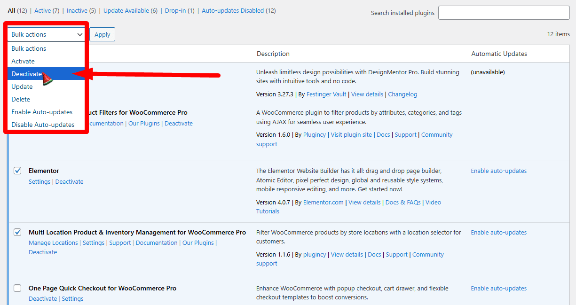
Task: Open Plugincy author link, version 1.6.0
Action: pos(315,134)
